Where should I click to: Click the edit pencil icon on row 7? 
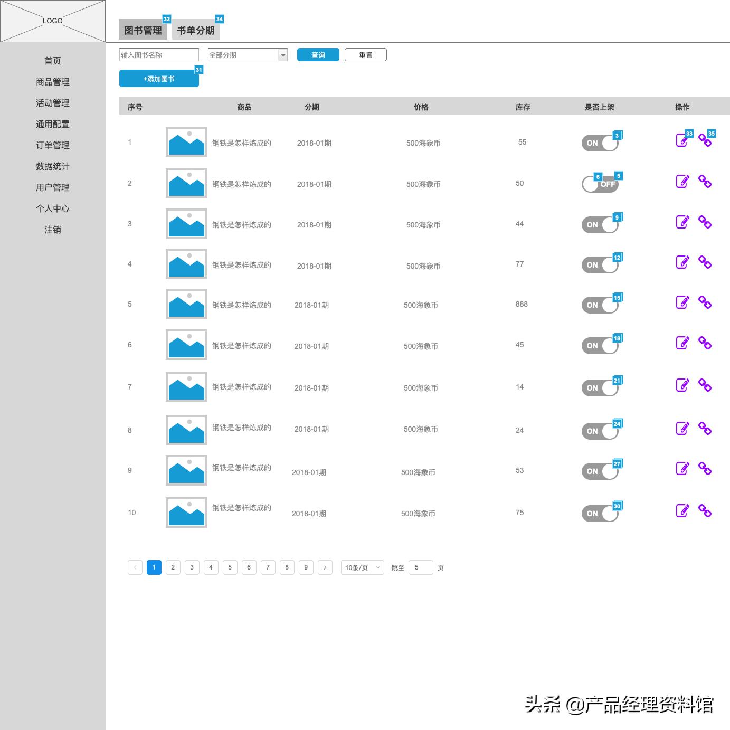point(682,385)
